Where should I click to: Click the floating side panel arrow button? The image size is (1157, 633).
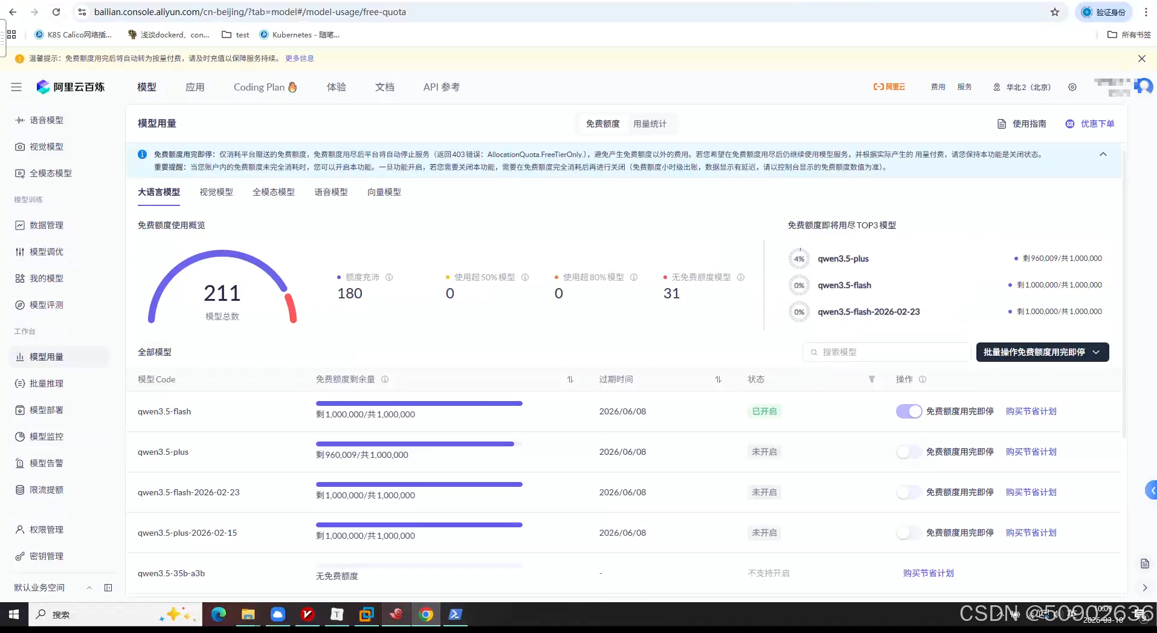coord(1151,490)
